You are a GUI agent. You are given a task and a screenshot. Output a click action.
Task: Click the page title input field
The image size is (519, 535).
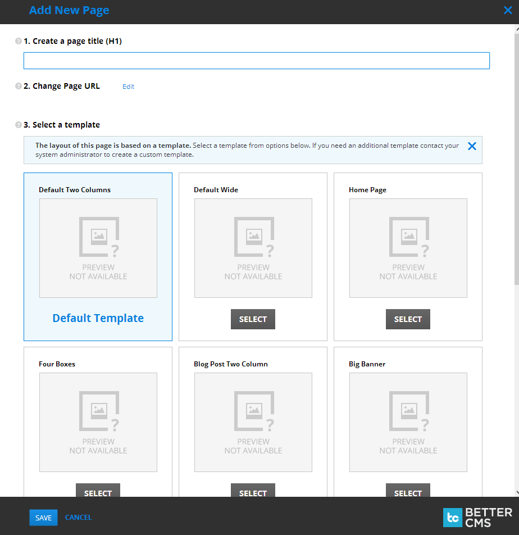tap(257, 60)
